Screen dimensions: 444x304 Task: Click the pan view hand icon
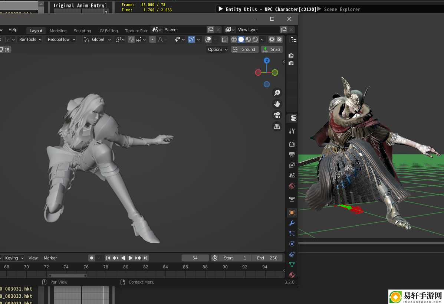(x=277, y=104)
